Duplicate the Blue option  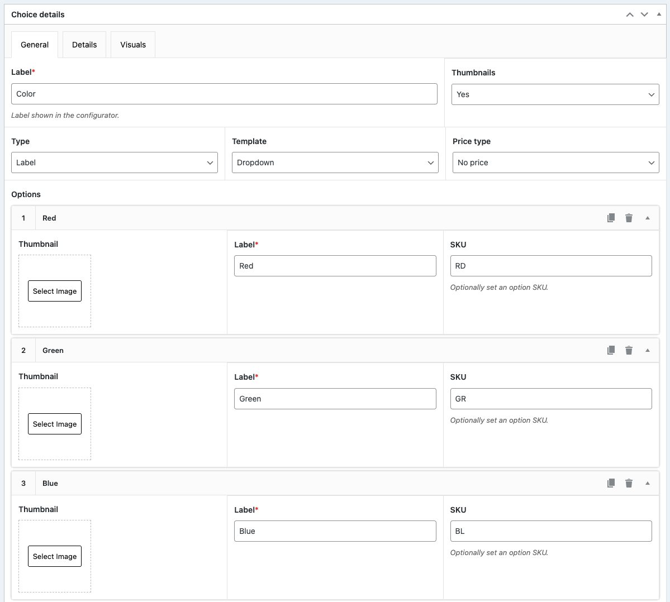[611, 483]
